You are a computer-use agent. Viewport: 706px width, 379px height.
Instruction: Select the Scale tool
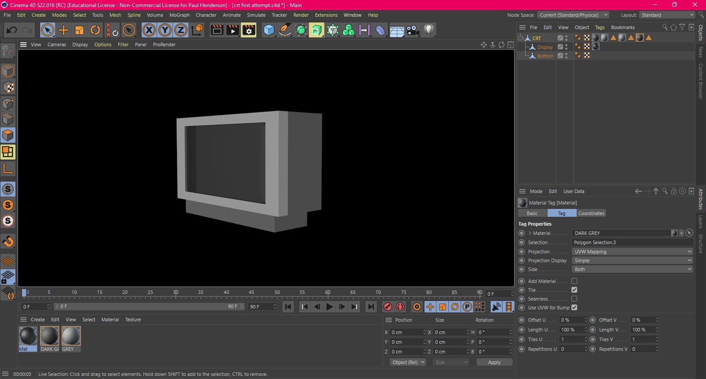(79, 30)
